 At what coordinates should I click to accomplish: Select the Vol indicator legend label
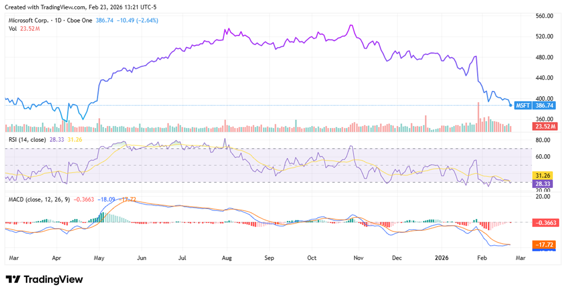(x=13, y=29)
